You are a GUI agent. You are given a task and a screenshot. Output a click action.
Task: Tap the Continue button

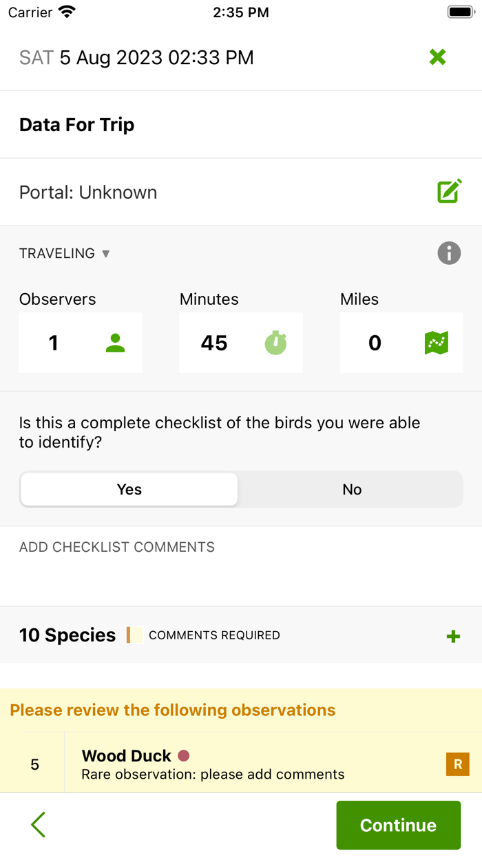[398, 825]
